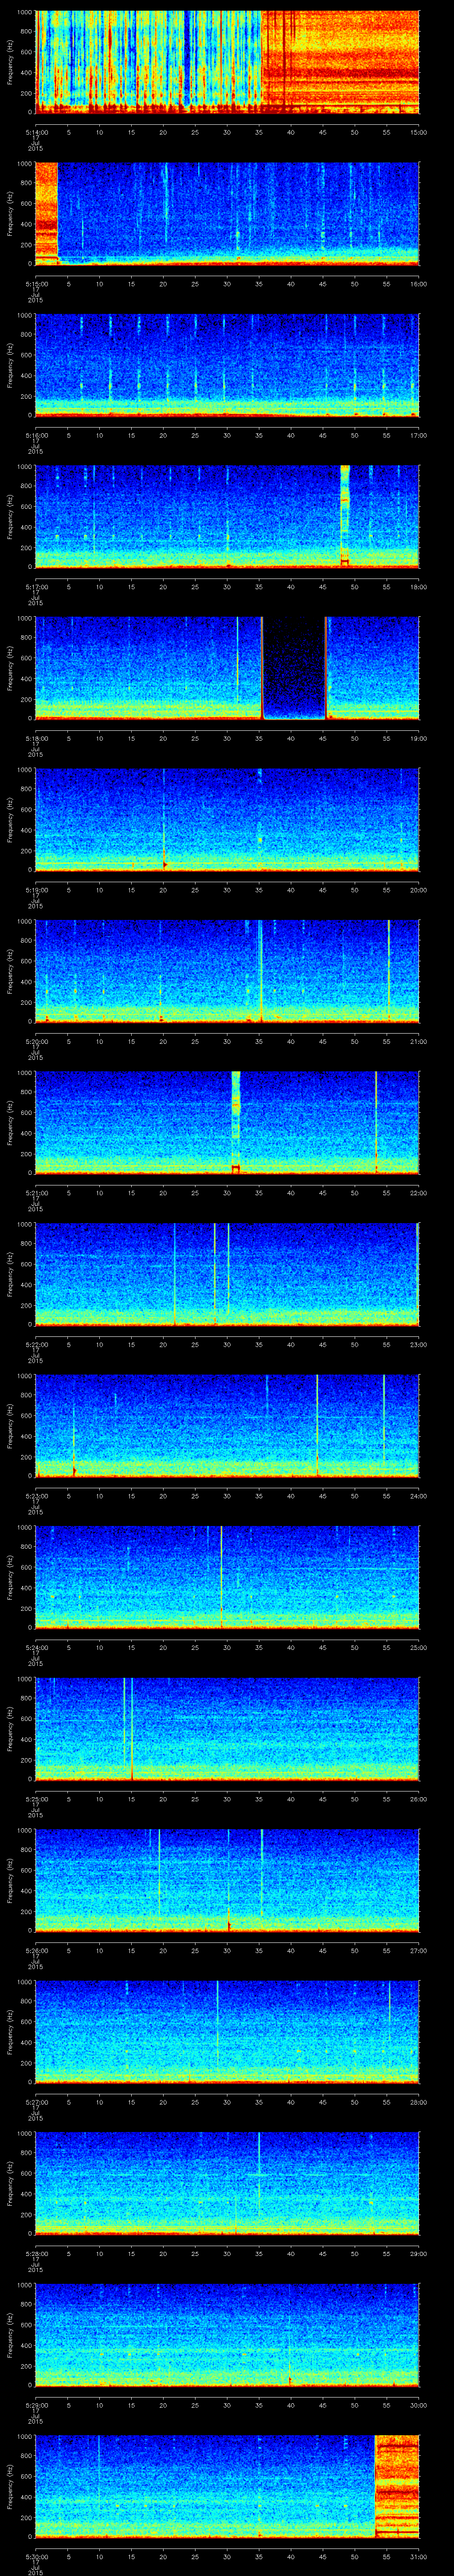Click the '26:00' end time label
454x2576 pixels.
tap(419, 1798)
